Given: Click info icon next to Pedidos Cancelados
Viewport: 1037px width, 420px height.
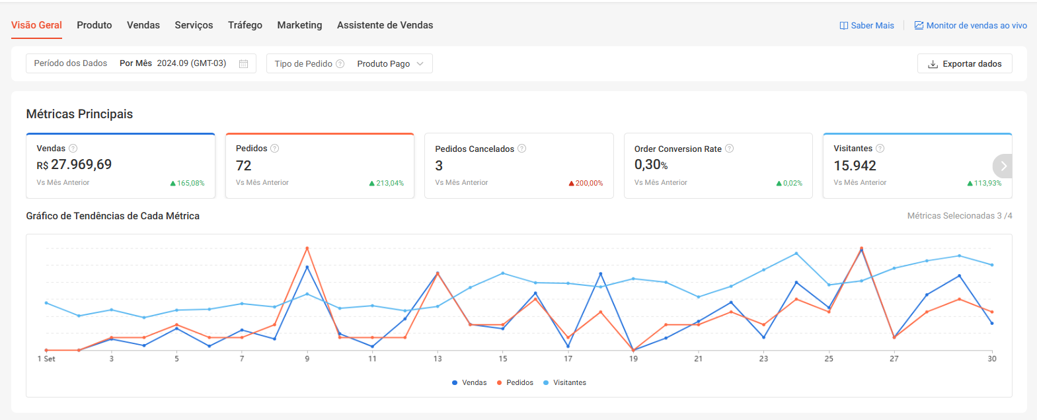Looking at the screenshot, I should [x=521, y=149].
